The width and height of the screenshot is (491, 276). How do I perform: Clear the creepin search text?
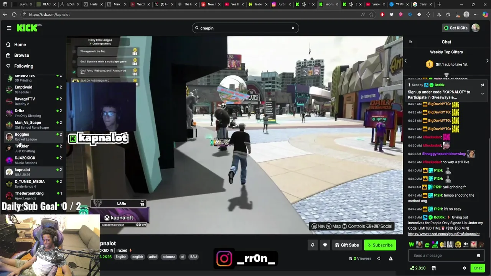click(293, 28)
